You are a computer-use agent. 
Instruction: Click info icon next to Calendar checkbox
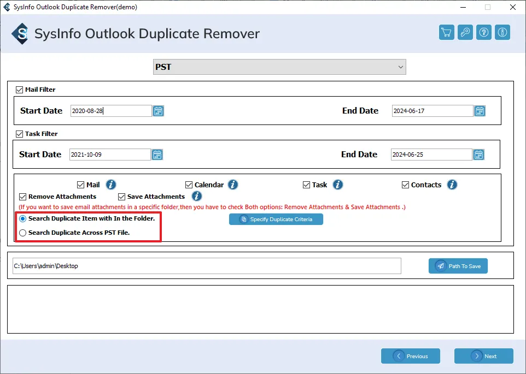pyautogui.click(x=233, y=185)
